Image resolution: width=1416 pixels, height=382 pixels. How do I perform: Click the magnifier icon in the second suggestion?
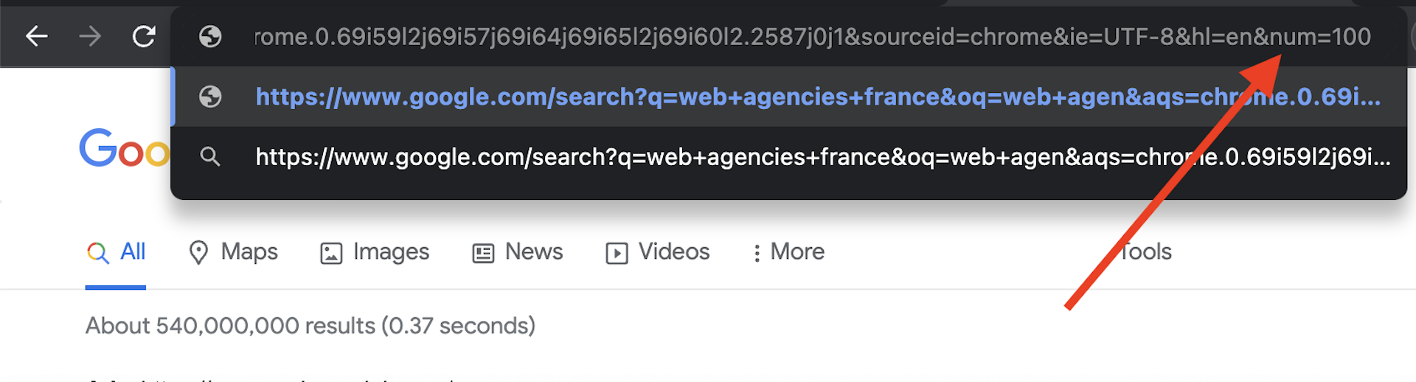tap(210, 156)
